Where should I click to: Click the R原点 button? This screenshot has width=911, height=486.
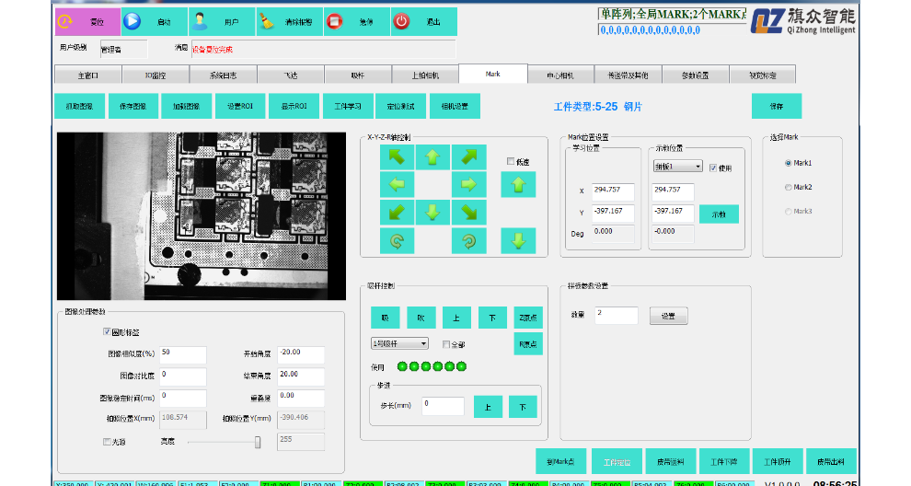pyautogui.click(x=528, y=344)
